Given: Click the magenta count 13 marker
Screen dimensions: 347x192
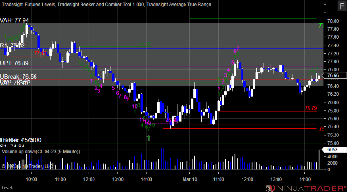Looking at the screenshot, I should click(x=149, y=123).
